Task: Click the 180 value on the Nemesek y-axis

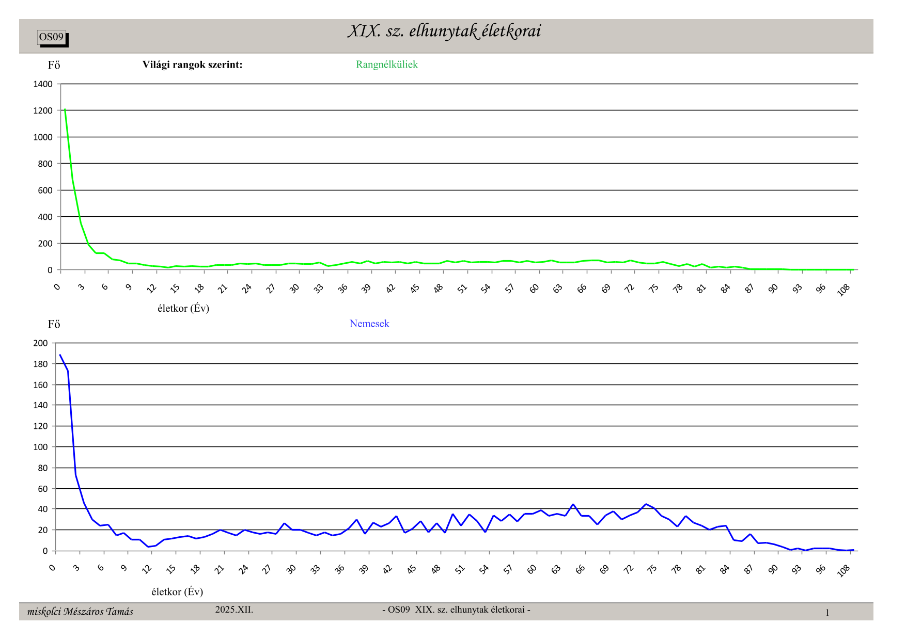Action: (40, 364)
